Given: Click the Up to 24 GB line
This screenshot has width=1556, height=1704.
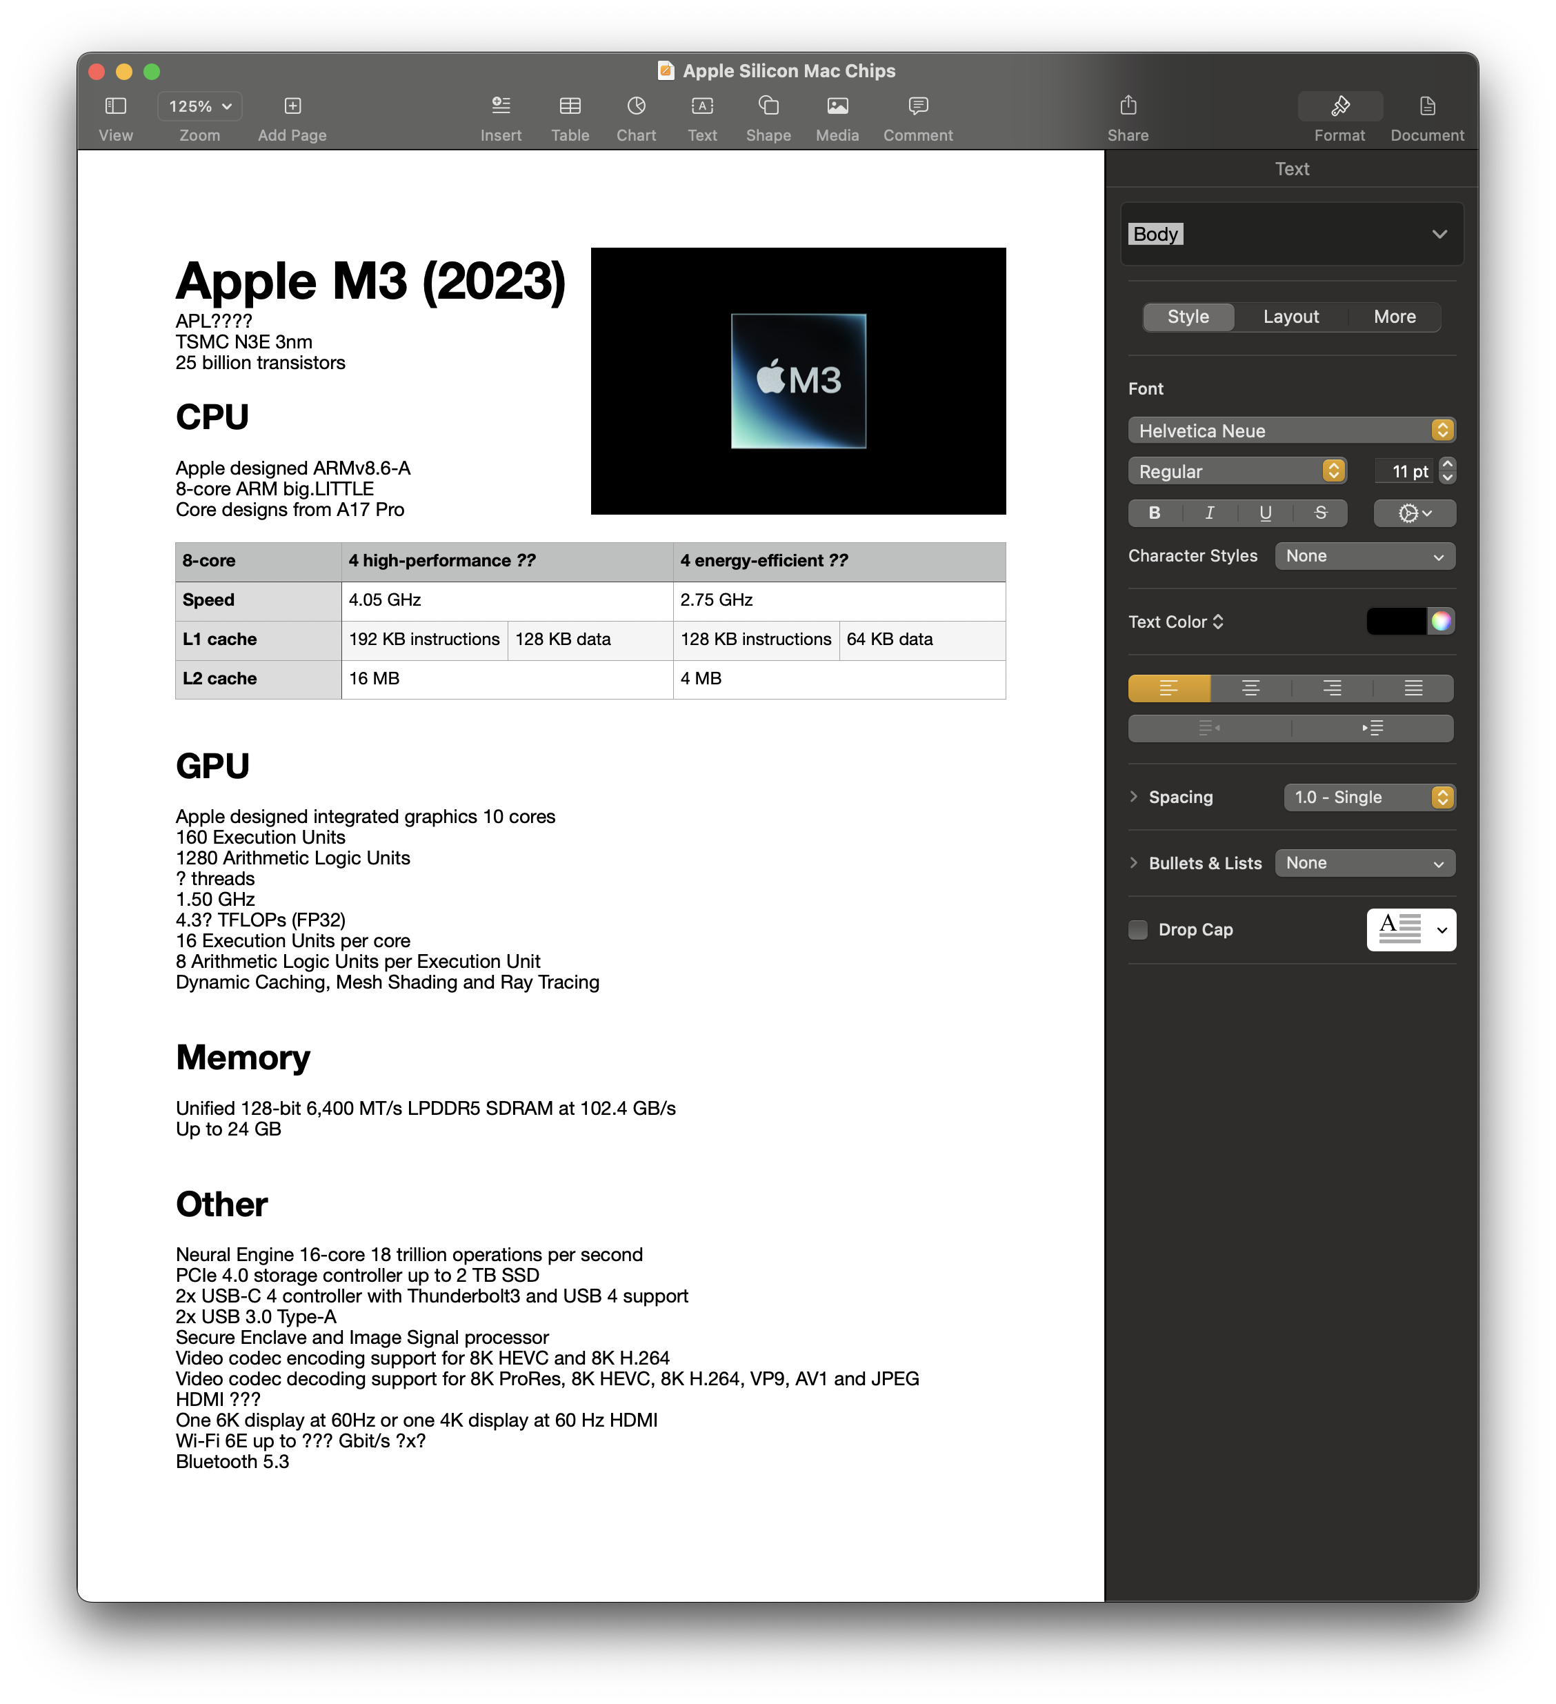Looking at the screenshot, I should pos(228,1130).
